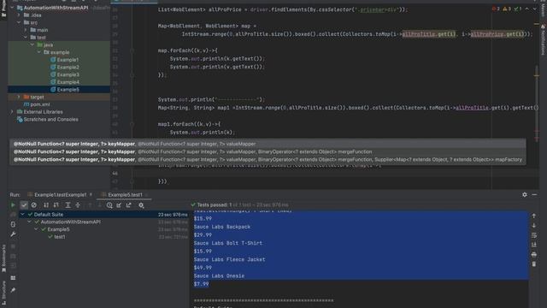Export test results icon
The width and height of the screenshot is (547, 308).
point(129,205)
